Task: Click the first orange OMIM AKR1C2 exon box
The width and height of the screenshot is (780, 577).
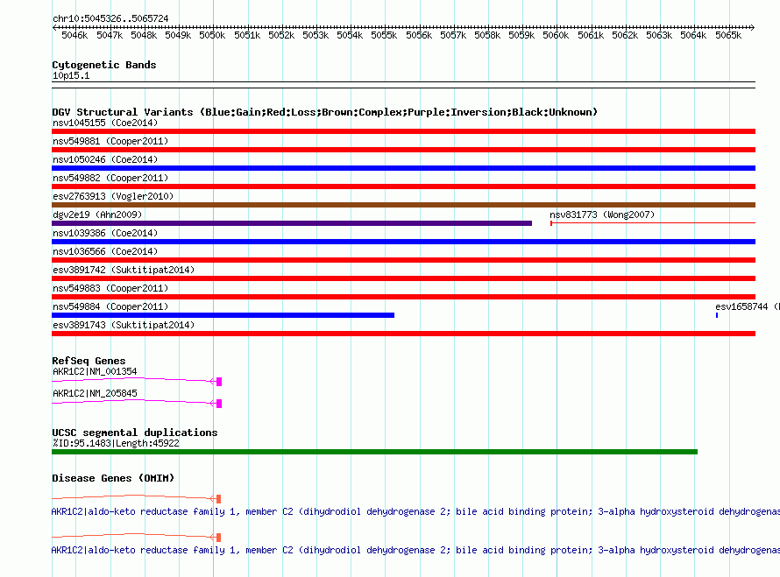Action: point(218,498)
